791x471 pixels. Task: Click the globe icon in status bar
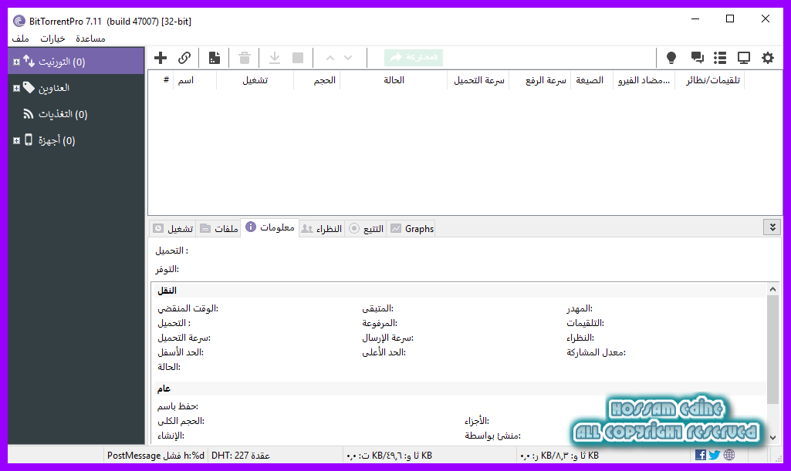pos(729,455)
